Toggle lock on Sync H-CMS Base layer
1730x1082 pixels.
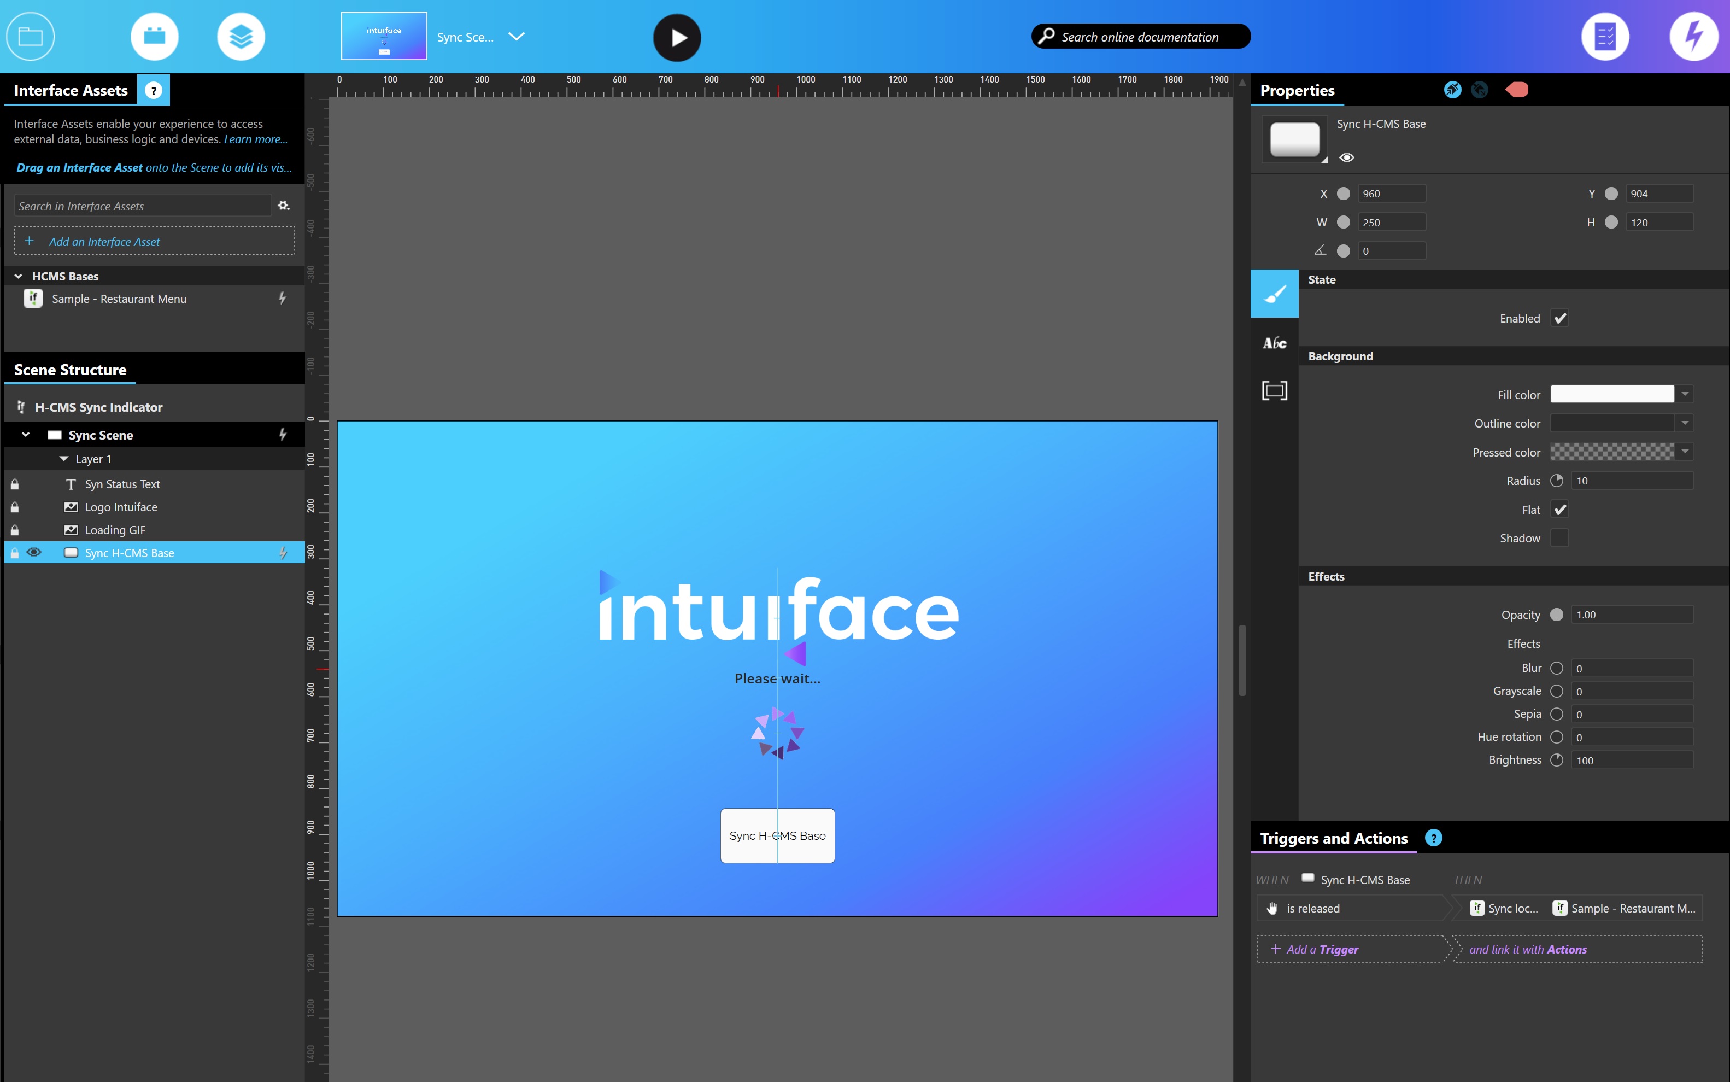(14, 552)
